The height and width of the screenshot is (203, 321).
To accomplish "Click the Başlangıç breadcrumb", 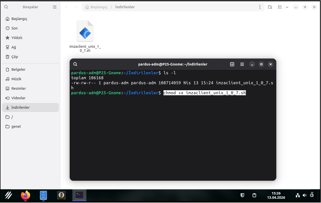I will (96, 7).
